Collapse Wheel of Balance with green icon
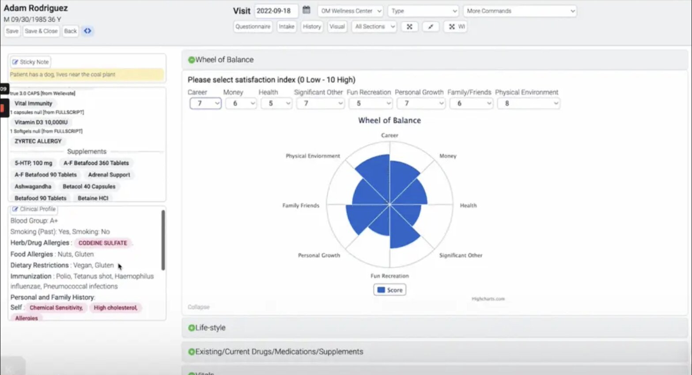 coord(191,60)
